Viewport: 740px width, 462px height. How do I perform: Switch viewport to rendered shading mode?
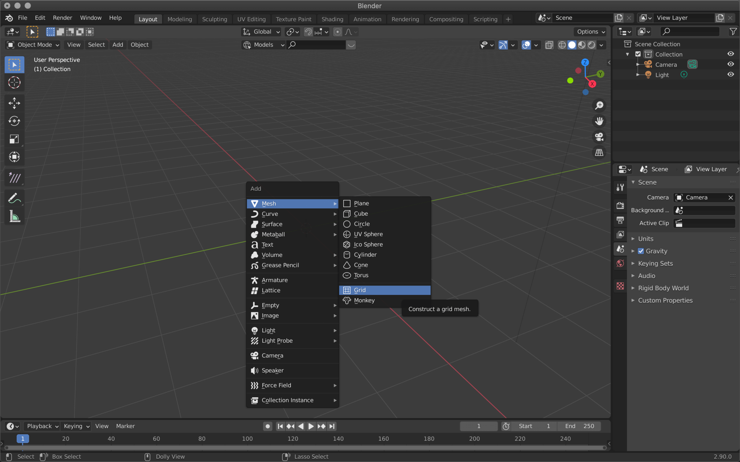[591, 45]
